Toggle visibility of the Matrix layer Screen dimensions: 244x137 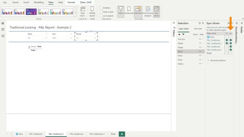(x=200, y=64)
